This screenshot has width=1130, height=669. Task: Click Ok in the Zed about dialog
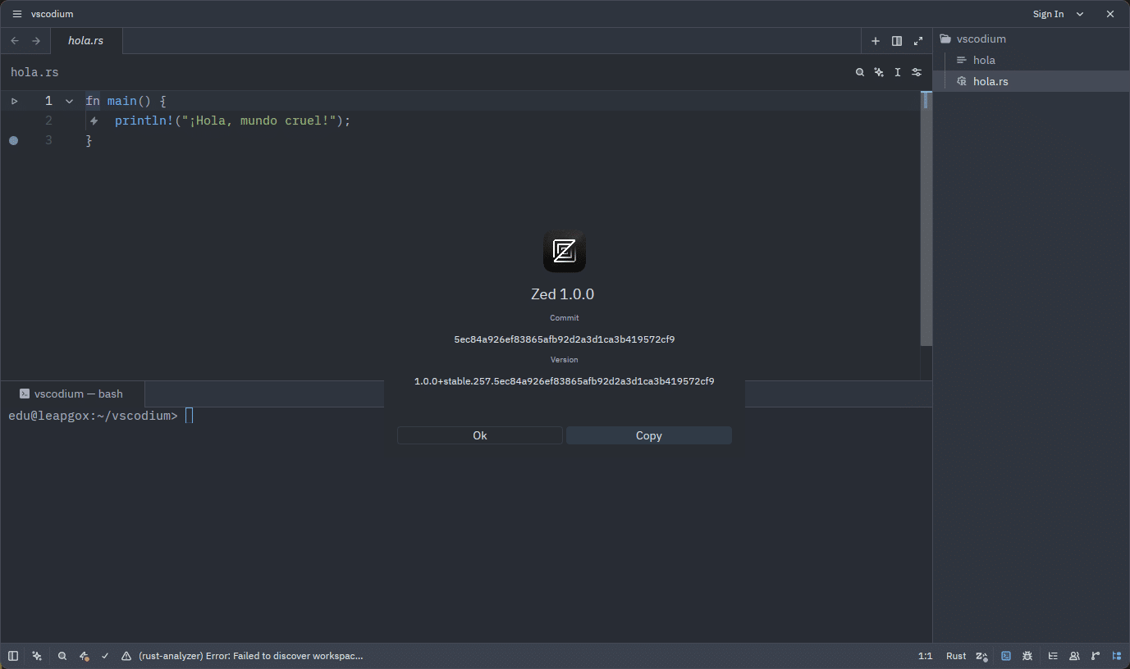pos(480,435)
